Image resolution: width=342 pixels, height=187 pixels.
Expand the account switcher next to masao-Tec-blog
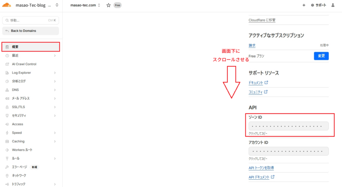57,5
